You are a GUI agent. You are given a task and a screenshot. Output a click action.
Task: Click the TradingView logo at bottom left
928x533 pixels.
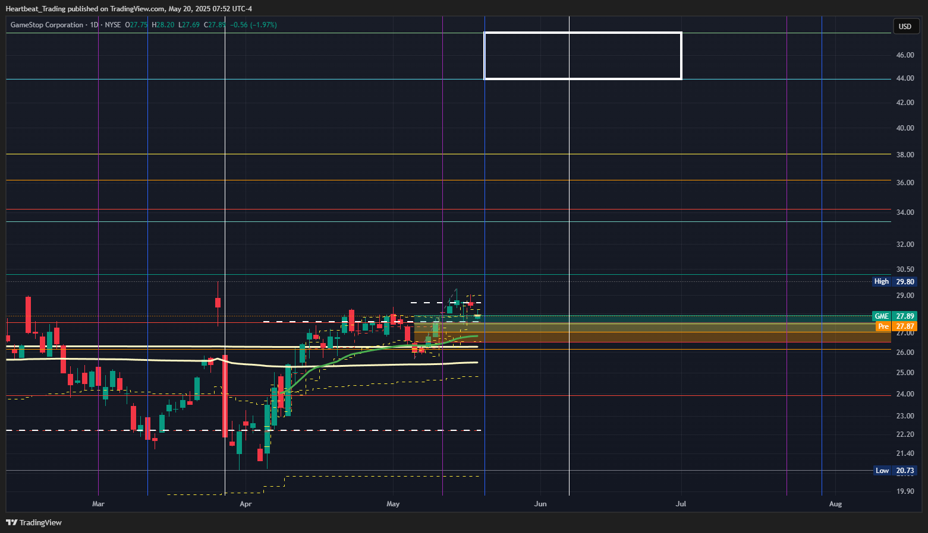34,522
